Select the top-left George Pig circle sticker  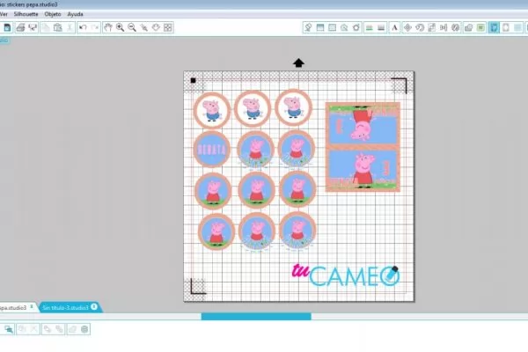[212, 110]
